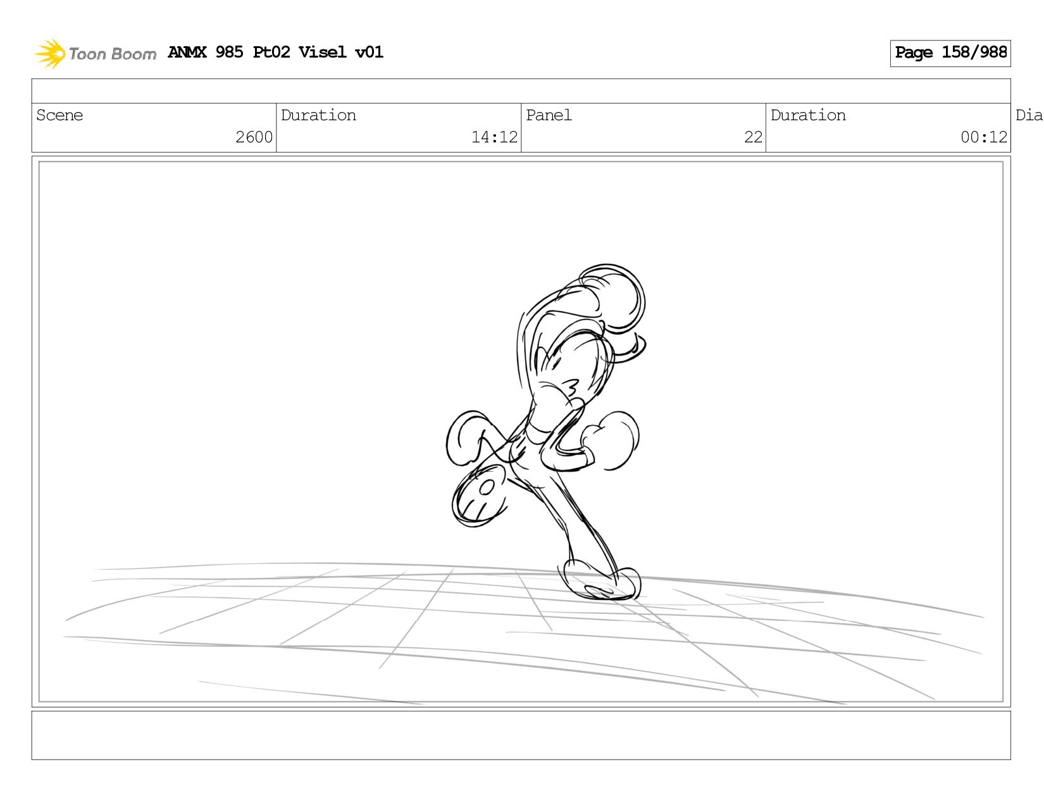Click the empty notes box below the panel
The image size is (1044, 807).
[521, 735]
